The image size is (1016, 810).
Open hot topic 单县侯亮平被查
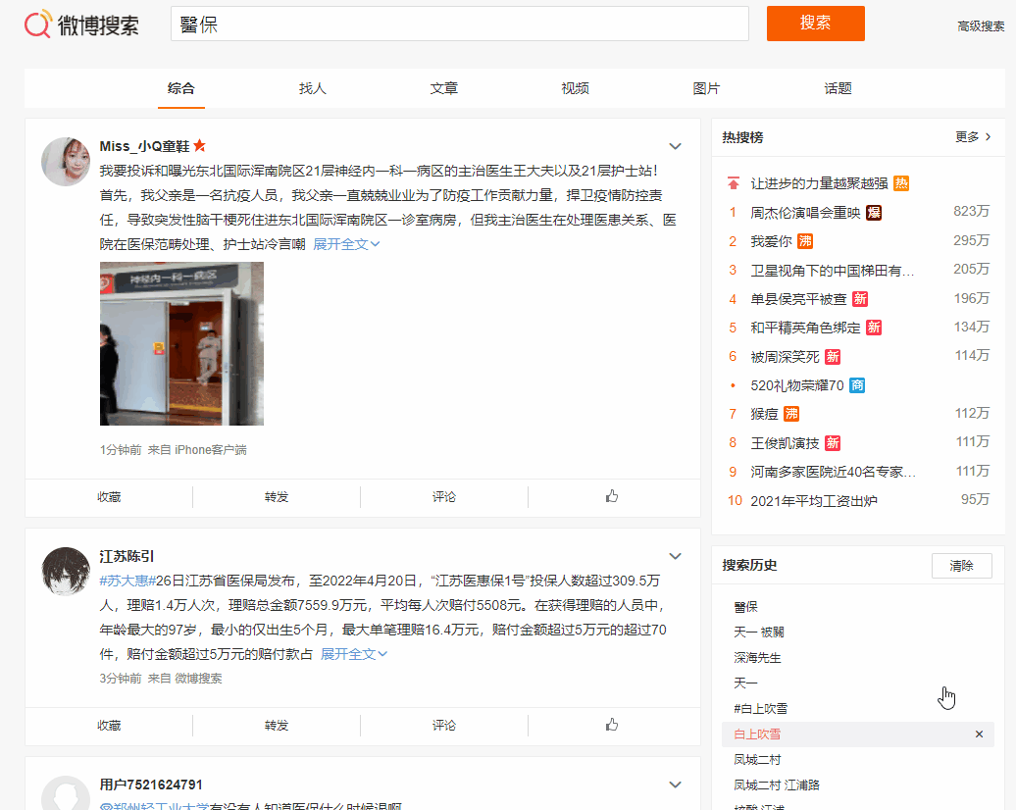pyautogui.click(x=798, y=299)
